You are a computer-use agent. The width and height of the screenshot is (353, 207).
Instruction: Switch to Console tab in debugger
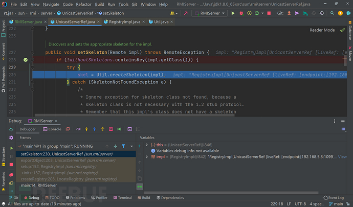tap(52, 129)
